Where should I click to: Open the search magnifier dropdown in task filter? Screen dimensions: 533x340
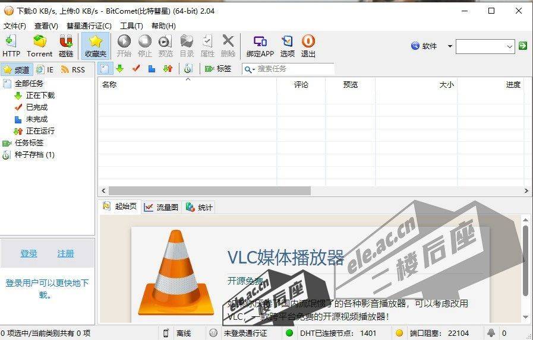250,69
